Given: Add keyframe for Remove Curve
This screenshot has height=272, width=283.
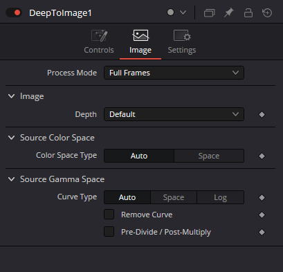Looking at the screenshot, I should pos(262,215).
